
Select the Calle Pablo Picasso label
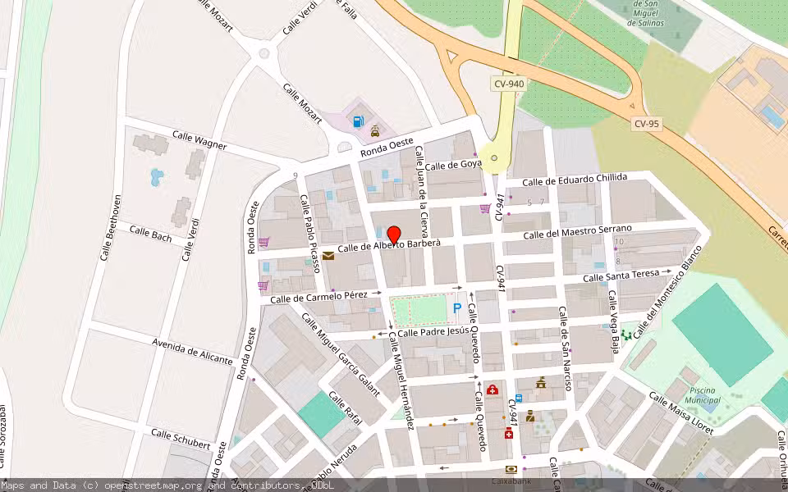coord(310,234)
